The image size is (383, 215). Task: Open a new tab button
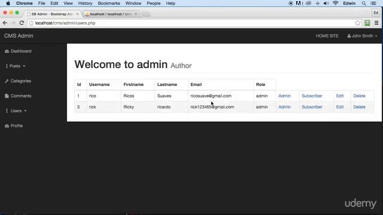tap(146, 14)
